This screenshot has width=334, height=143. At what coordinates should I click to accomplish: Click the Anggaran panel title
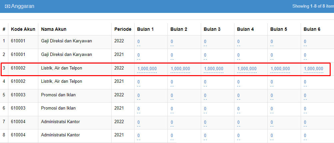pos(23,6)
